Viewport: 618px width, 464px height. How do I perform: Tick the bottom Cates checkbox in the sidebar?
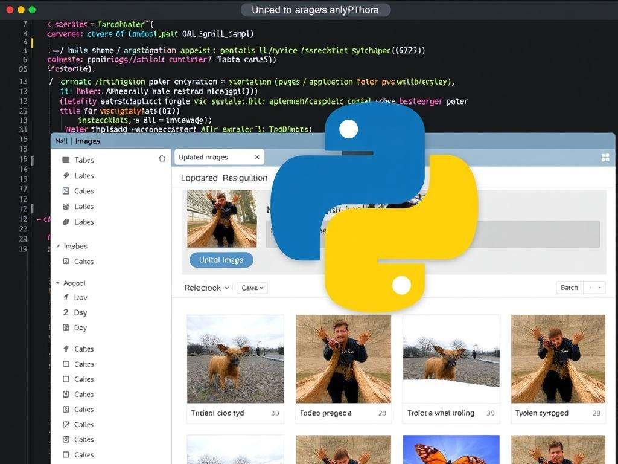point(65,454)
